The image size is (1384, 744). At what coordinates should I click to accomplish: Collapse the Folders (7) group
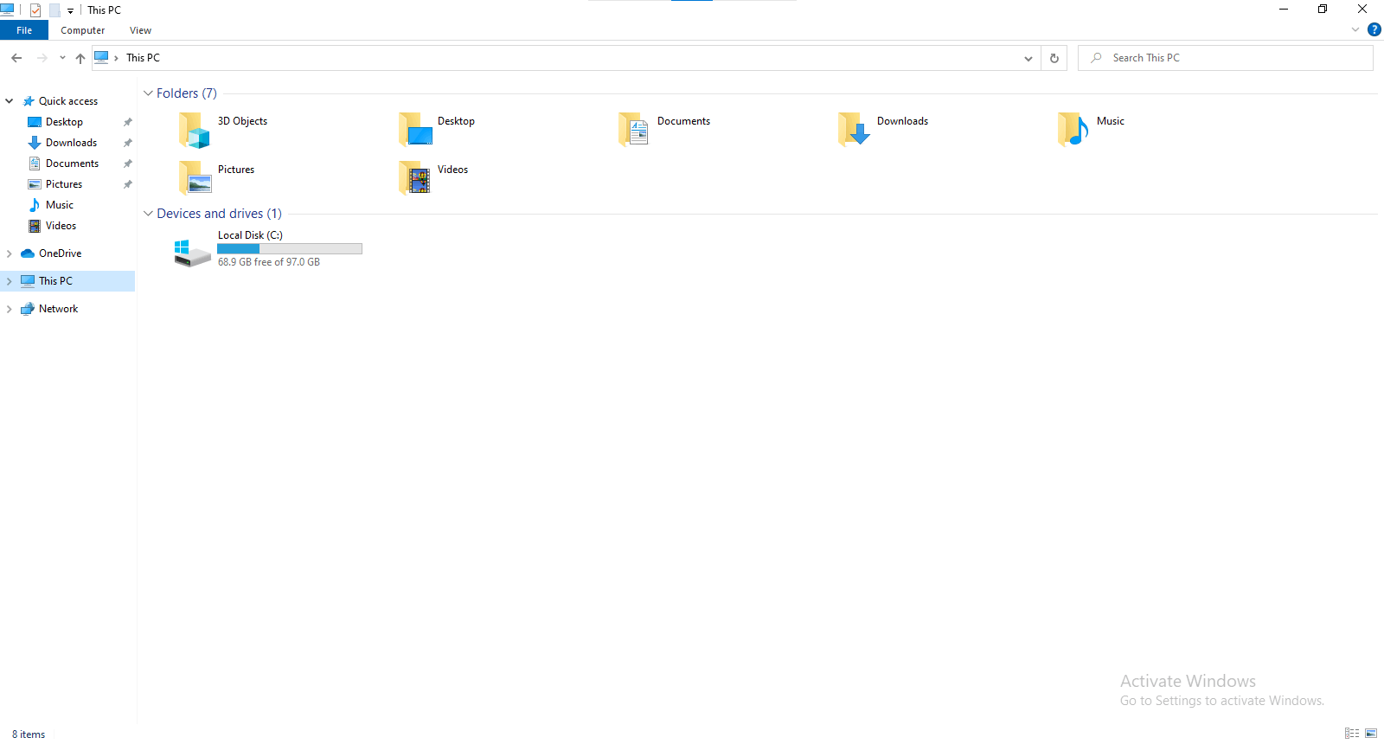pos(148,93)
